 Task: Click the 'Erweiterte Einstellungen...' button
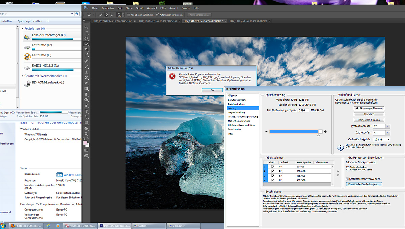pos(364,184)
